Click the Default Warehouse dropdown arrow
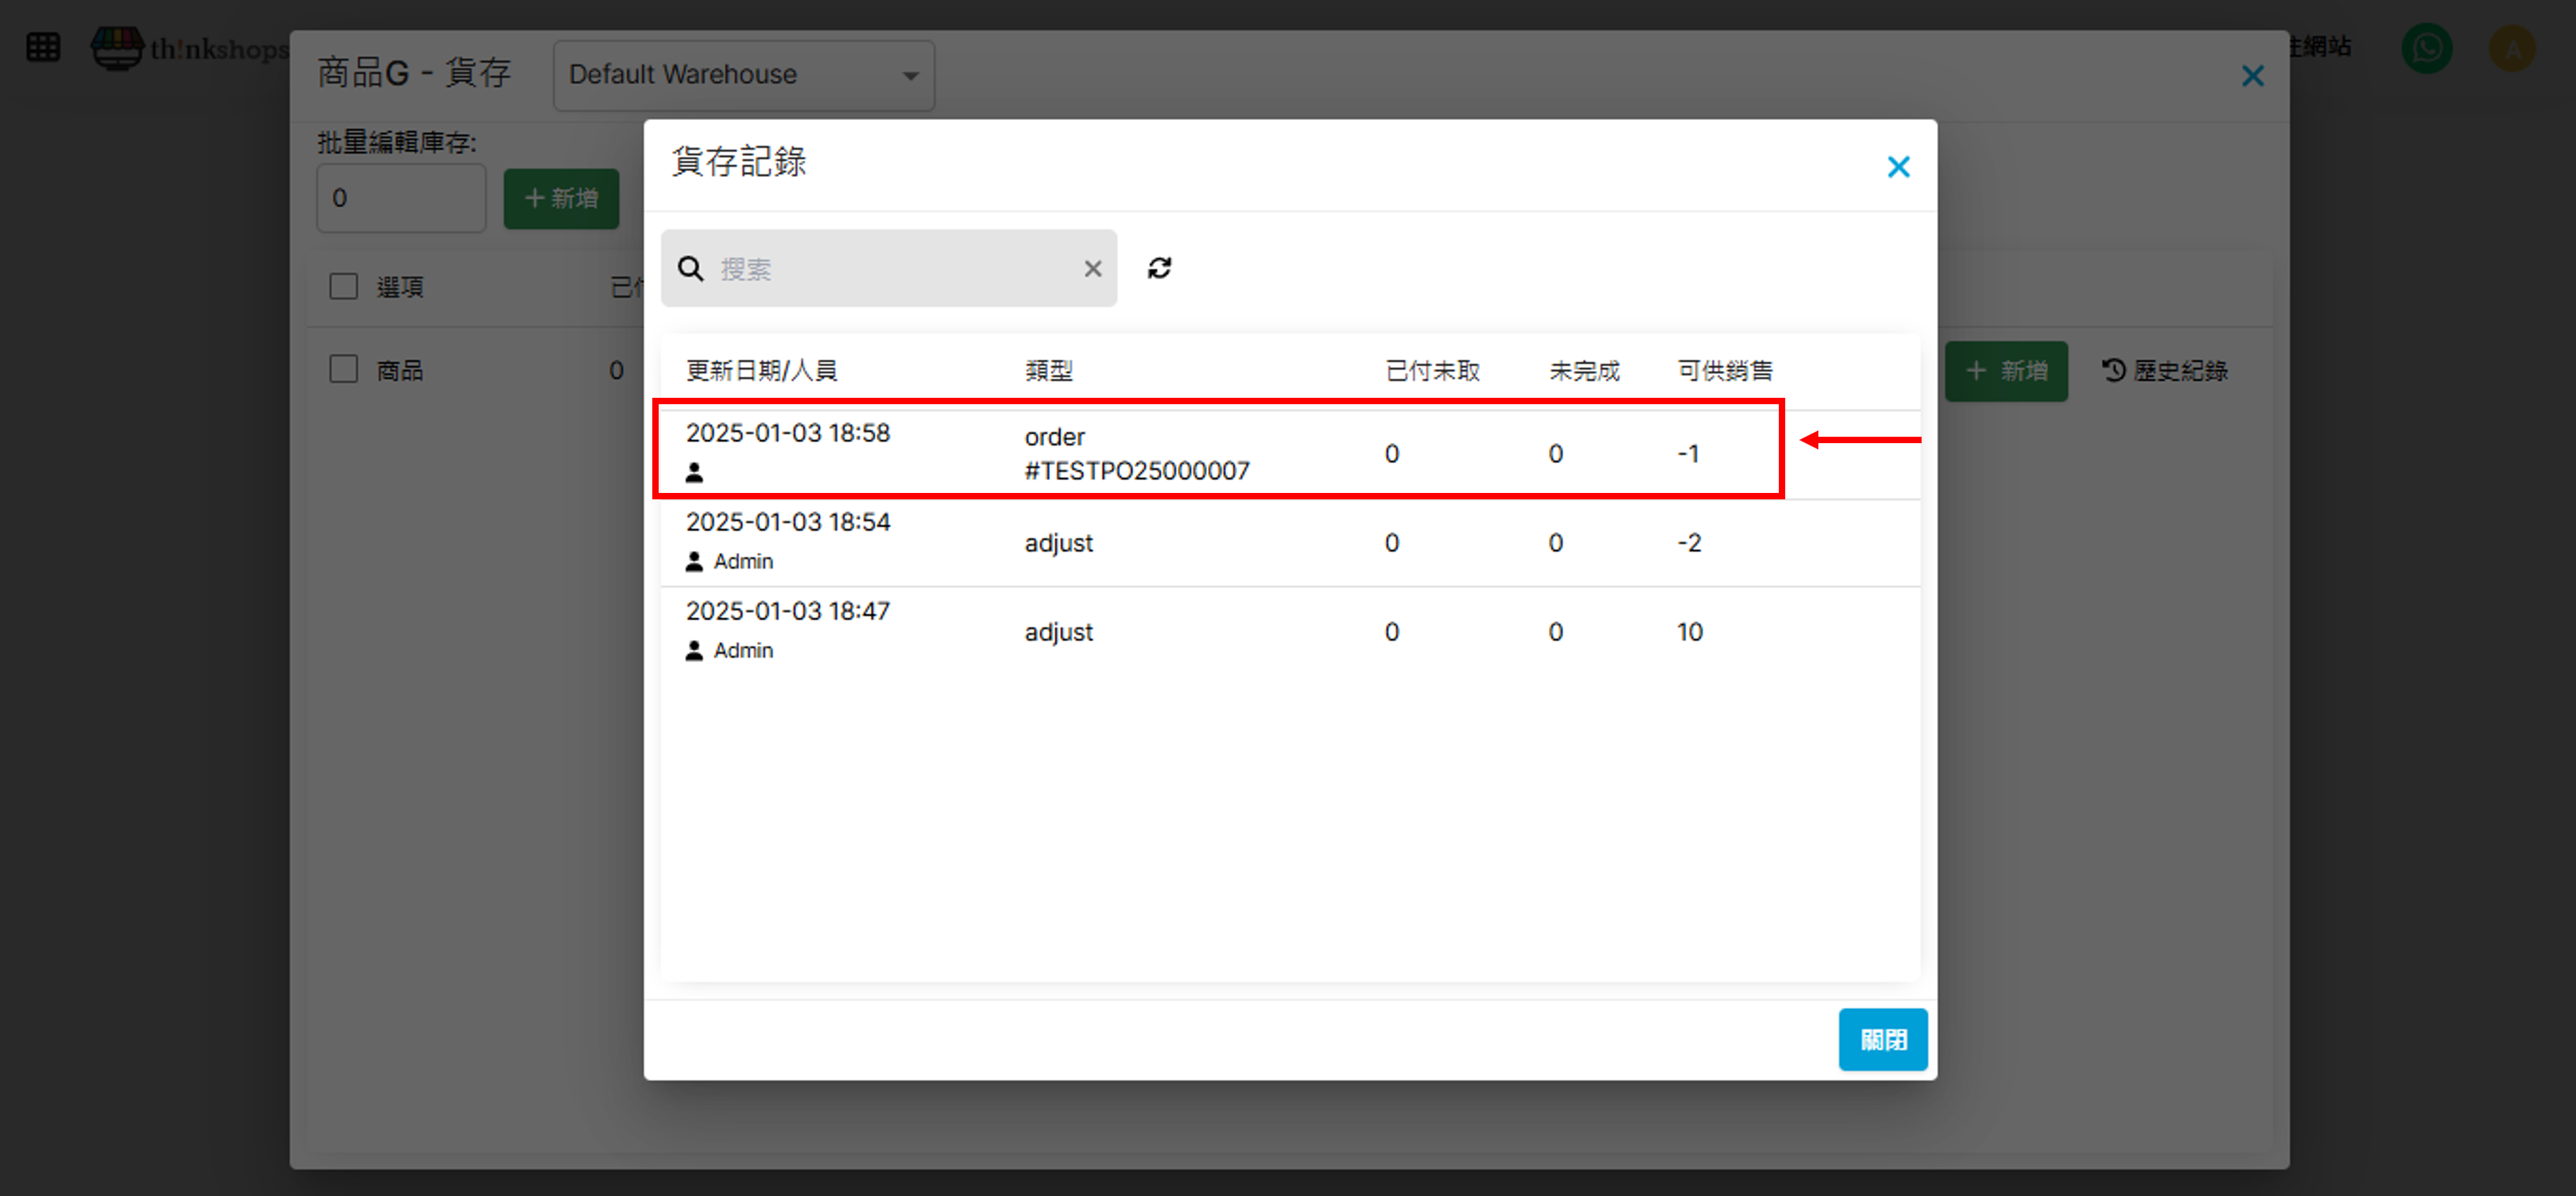This screenshot has height=1196, width=2576. [910, 76]
